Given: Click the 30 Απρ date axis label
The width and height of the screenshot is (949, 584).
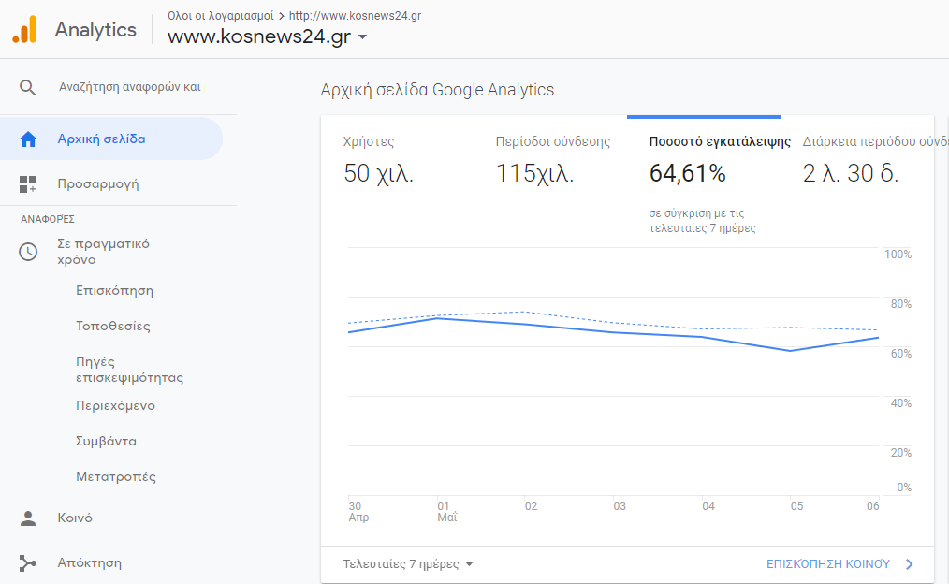Looking at the screenshot, I should [x=358, y=511].
